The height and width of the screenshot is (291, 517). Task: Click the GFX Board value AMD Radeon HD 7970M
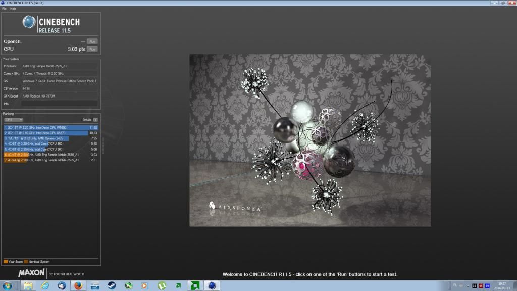60,96
